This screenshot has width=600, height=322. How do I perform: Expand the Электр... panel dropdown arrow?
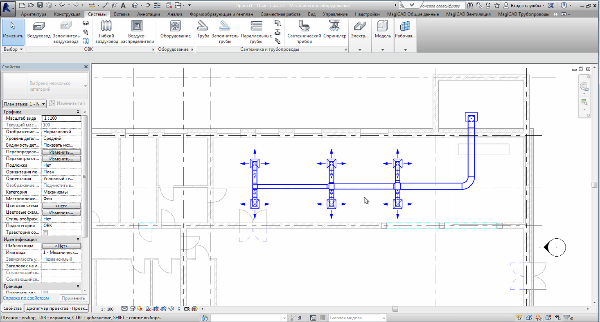[x=360, y=50]
